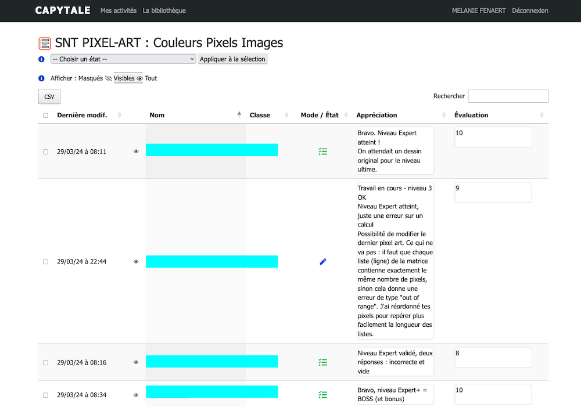Click the info icon next to Afficher
Viewport: 581px width, 407px height.
click(x=41, y=78)
